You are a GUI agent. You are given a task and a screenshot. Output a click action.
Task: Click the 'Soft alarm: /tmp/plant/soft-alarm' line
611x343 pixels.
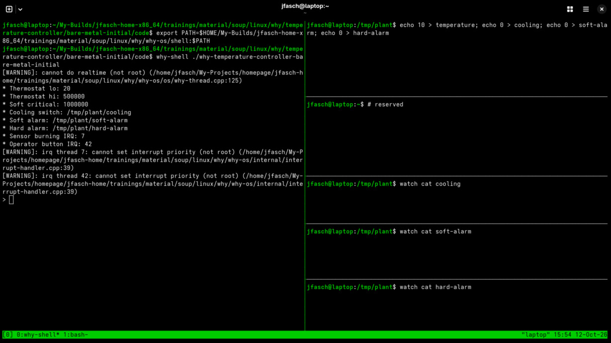65,120
